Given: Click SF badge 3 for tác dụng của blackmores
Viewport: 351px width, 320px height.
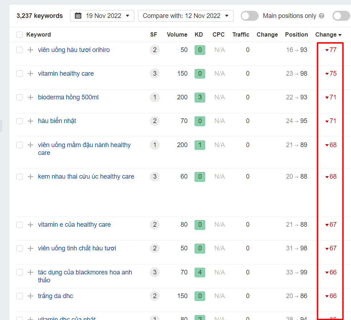Looking at the screenshot, I should 155,272.
